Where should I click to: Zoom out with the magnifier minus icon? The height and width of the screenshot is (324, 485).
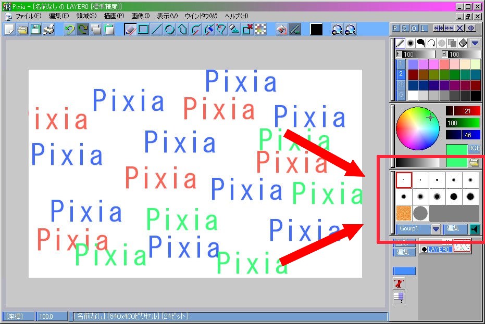pyautogui.click(x=350, y=30)
